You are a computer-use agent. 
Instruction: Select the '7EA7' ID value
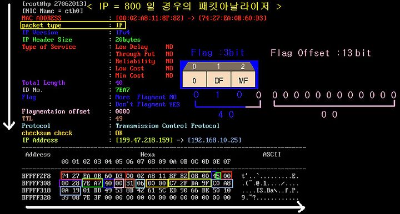click(123, 90)
